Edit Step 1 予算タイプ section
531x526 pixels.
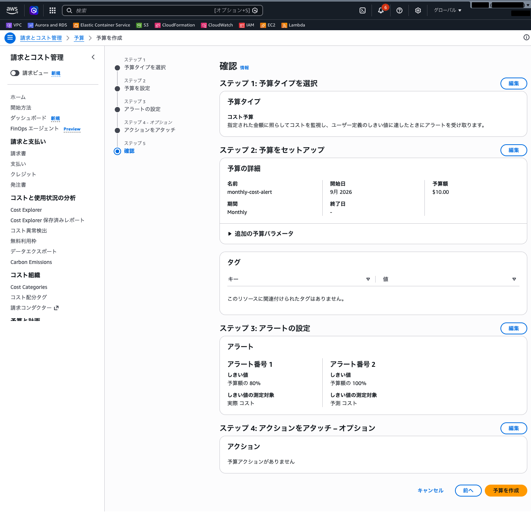tap(513, 84)
